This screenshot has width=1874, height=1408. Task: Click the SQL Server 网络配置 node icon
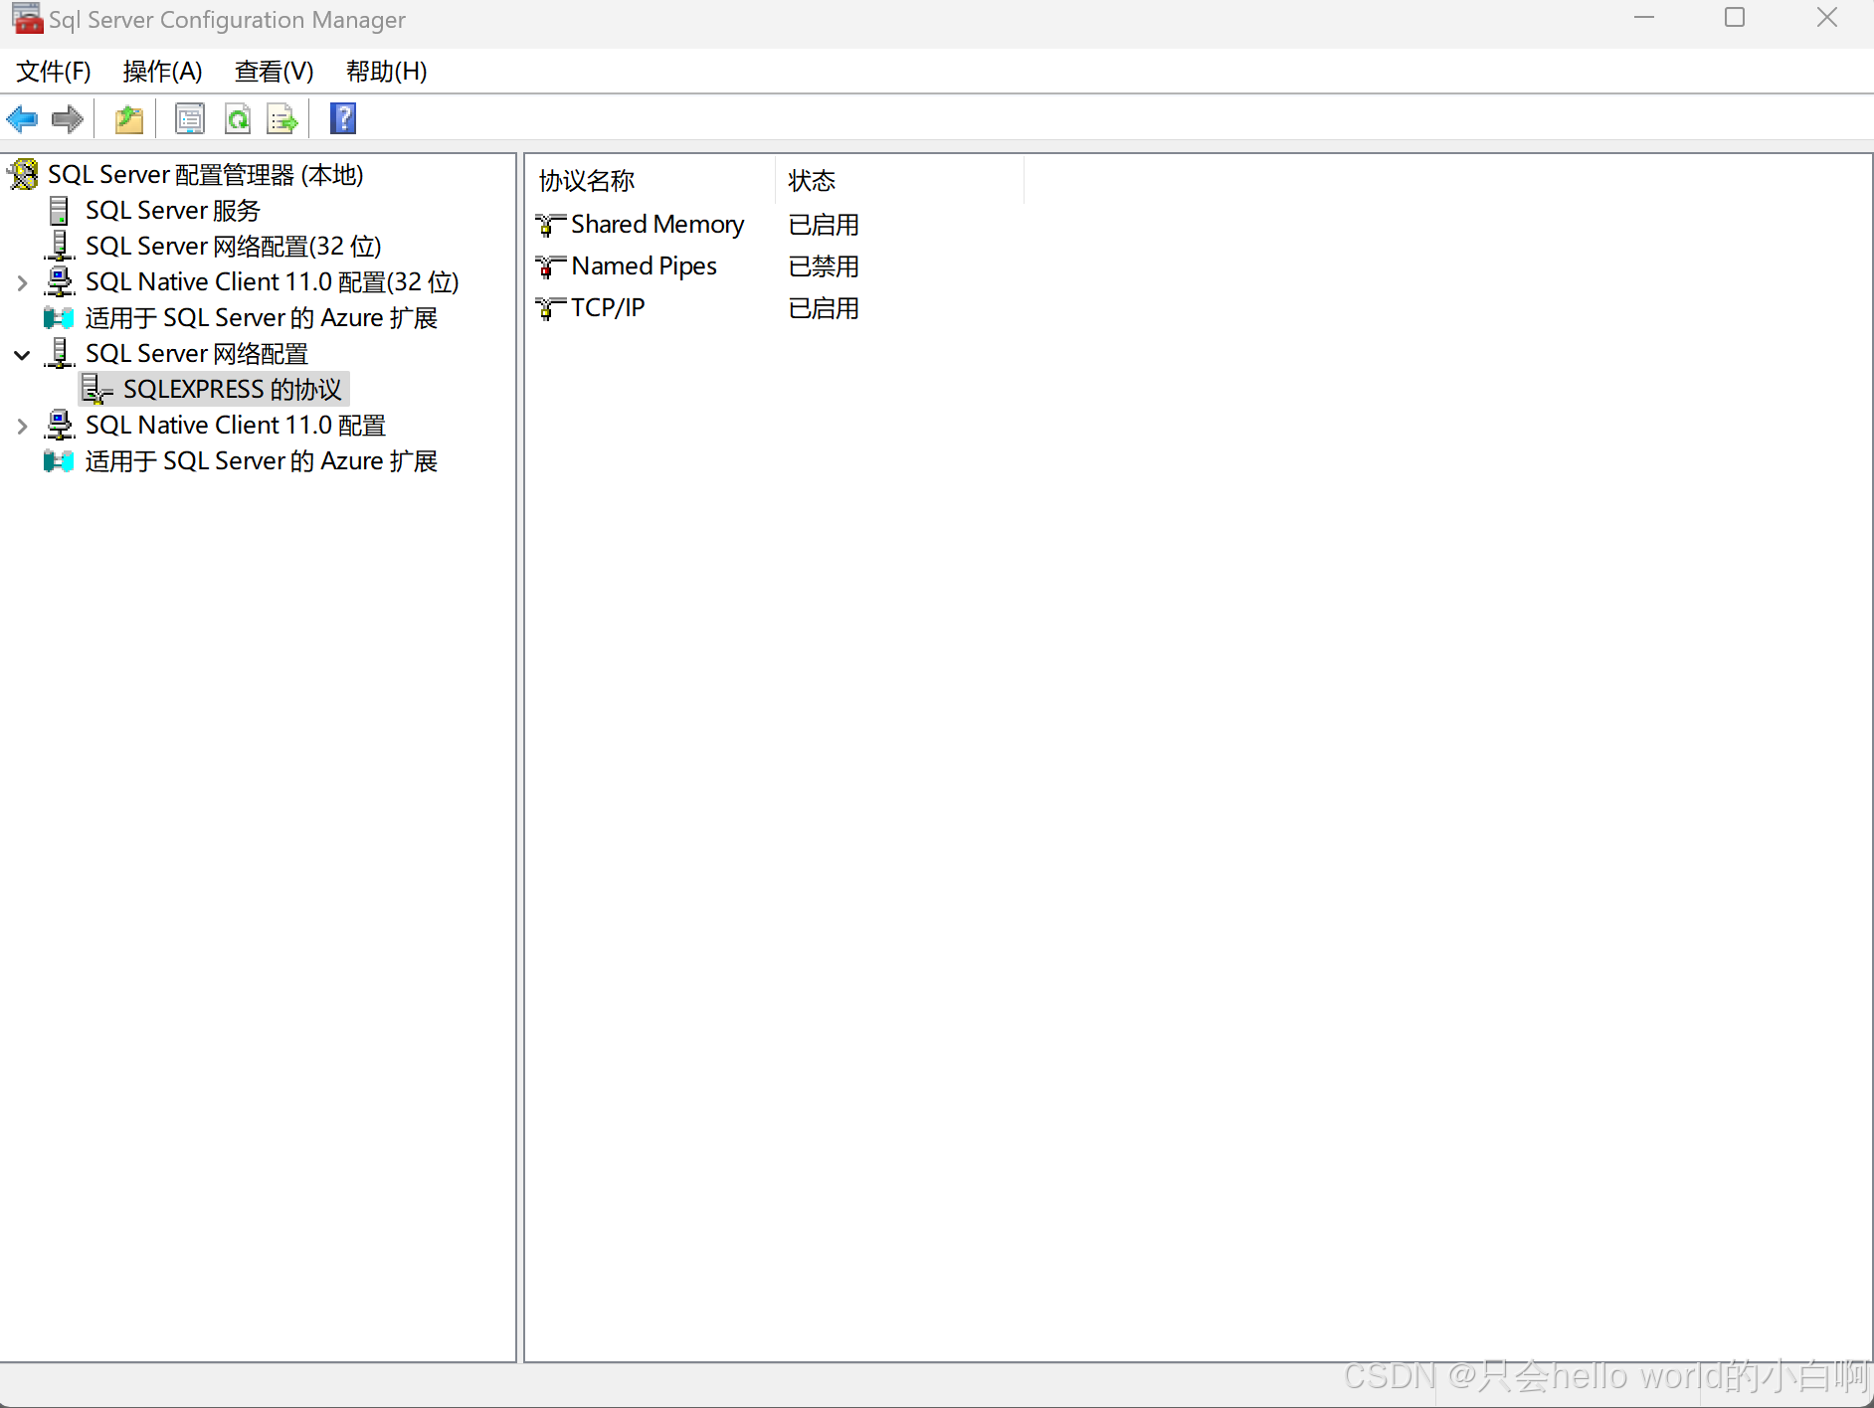coord(60,354)
